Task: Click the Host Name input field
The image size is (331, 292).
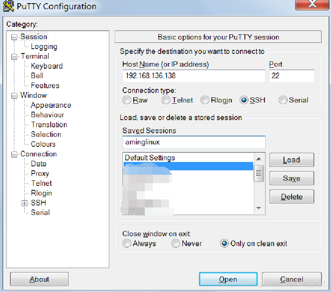Action: click(194, 76)
